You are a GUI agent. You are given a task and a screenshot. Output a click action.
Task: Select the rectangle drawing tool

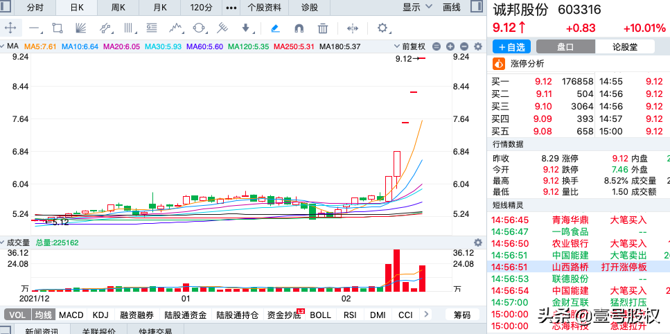tap(58, 28)
